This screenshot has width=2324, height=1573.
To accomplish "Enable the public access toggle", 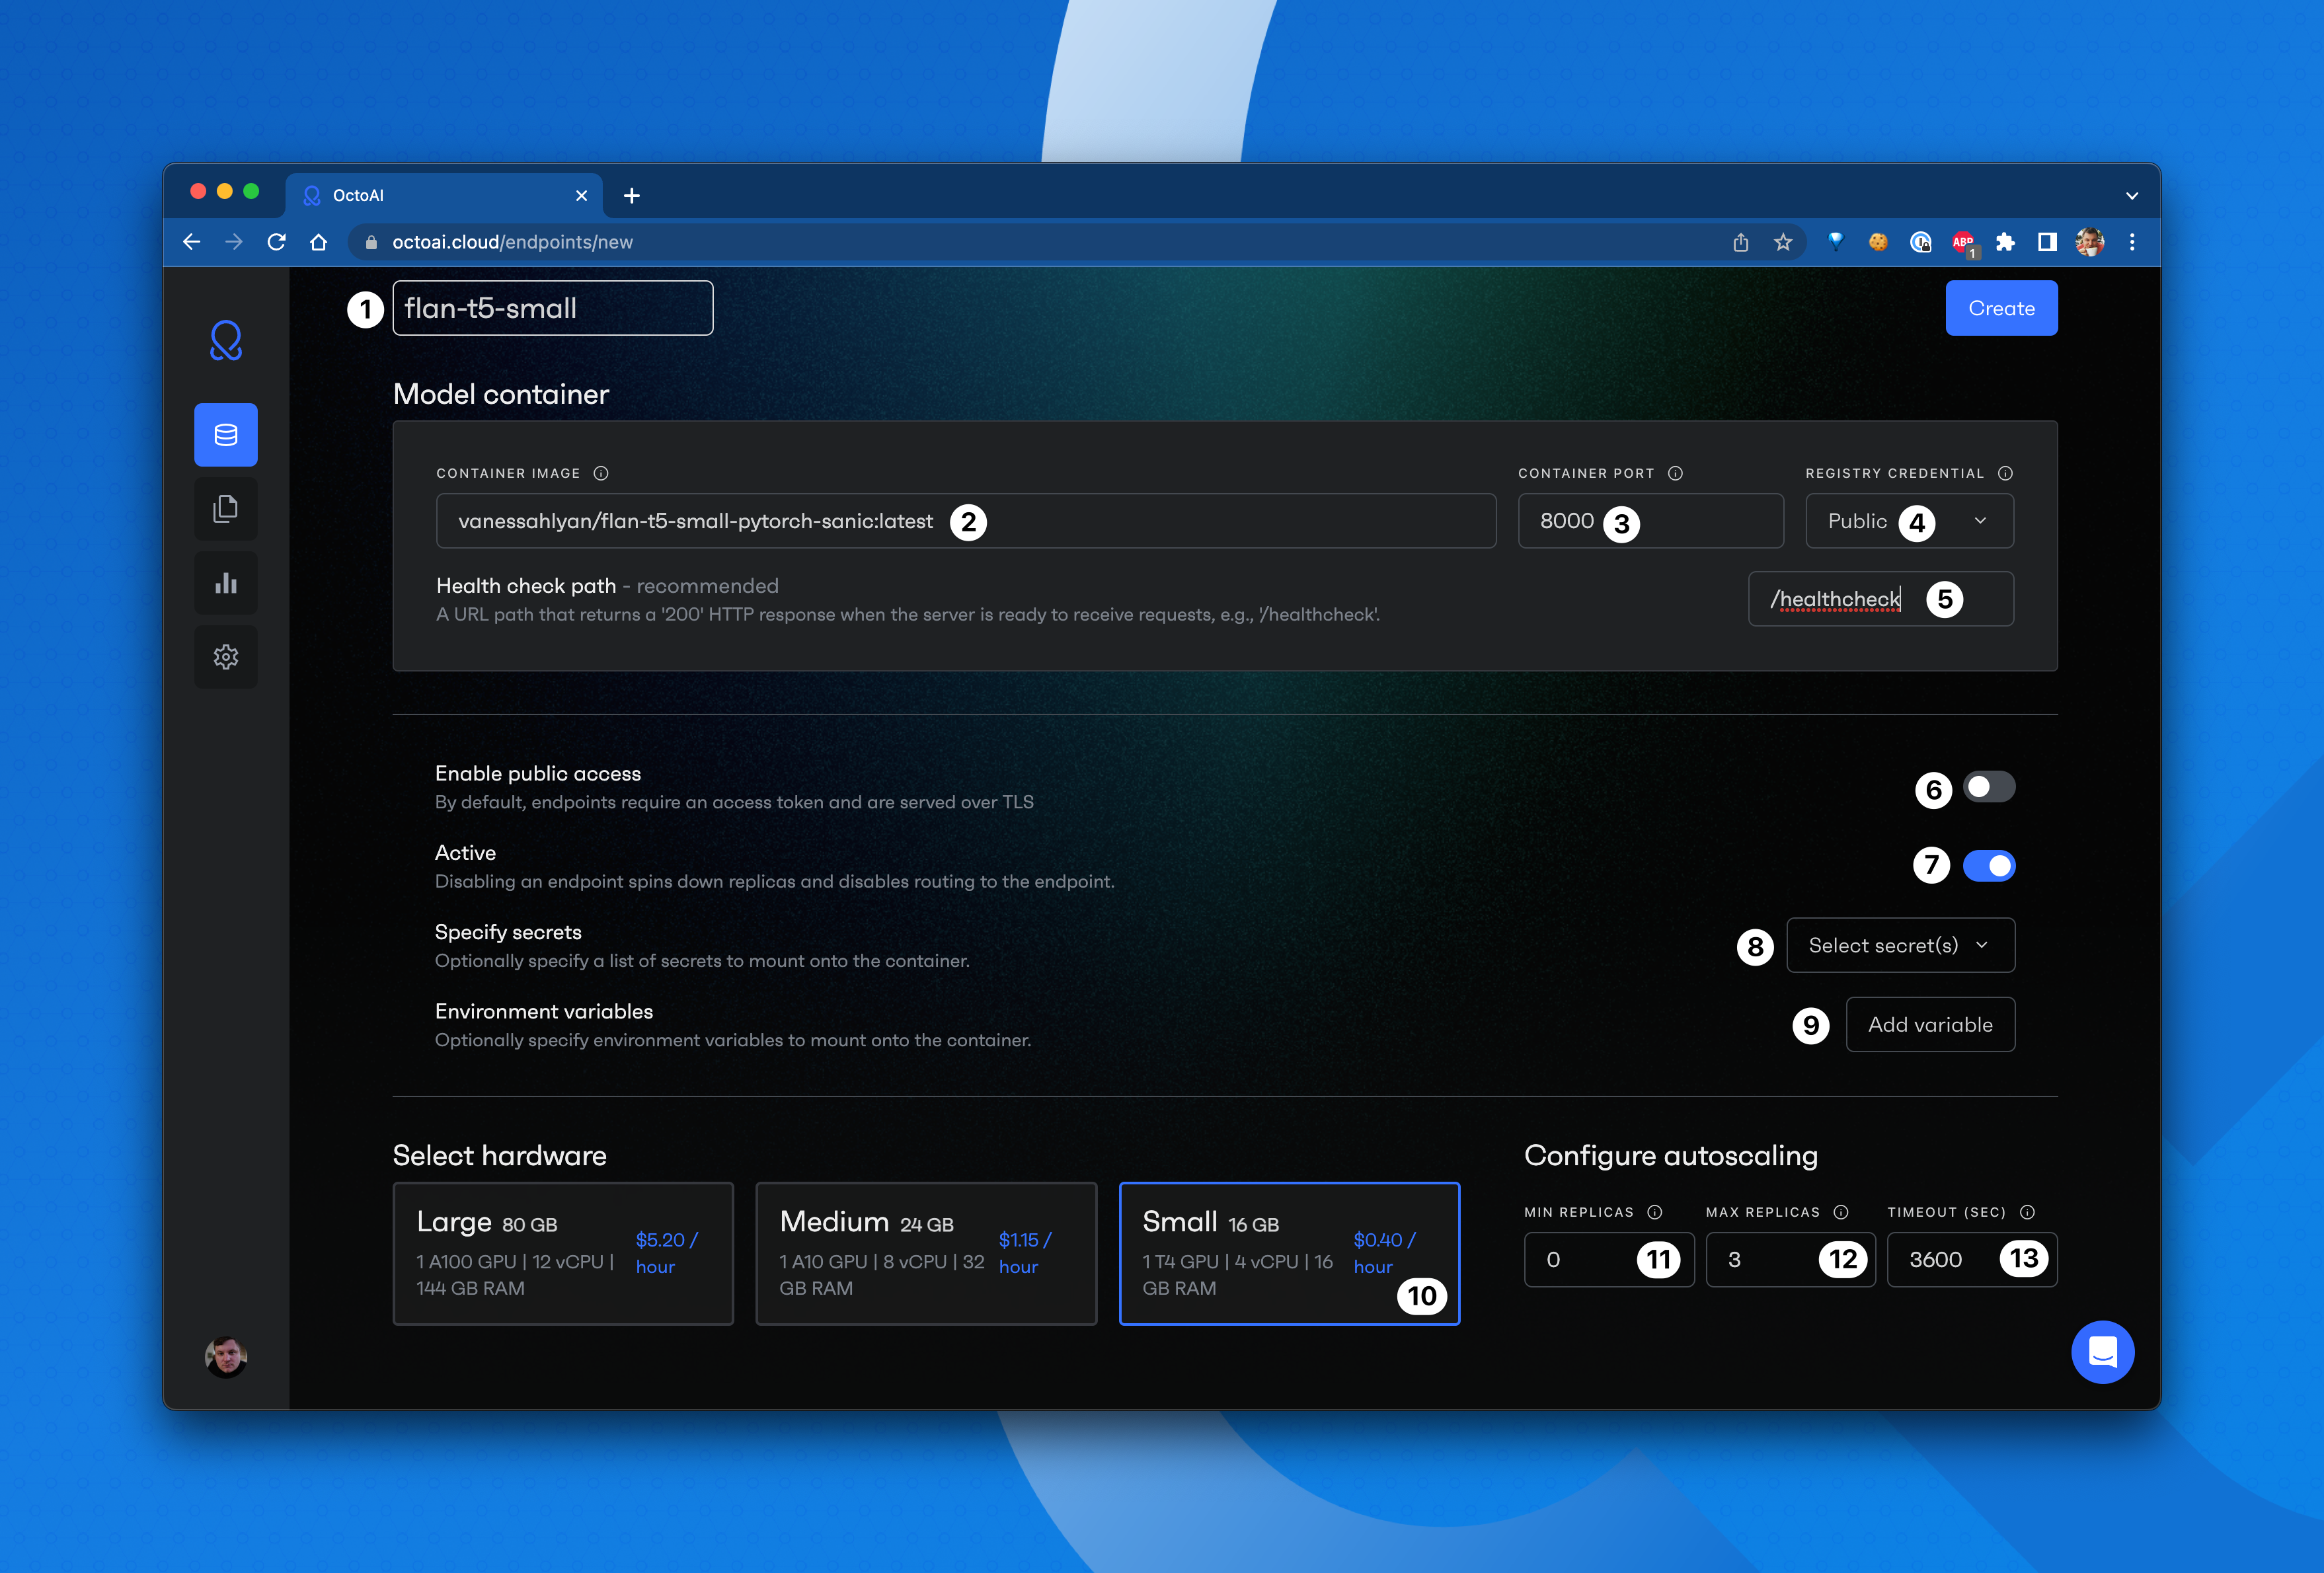I will [1988, 787].
